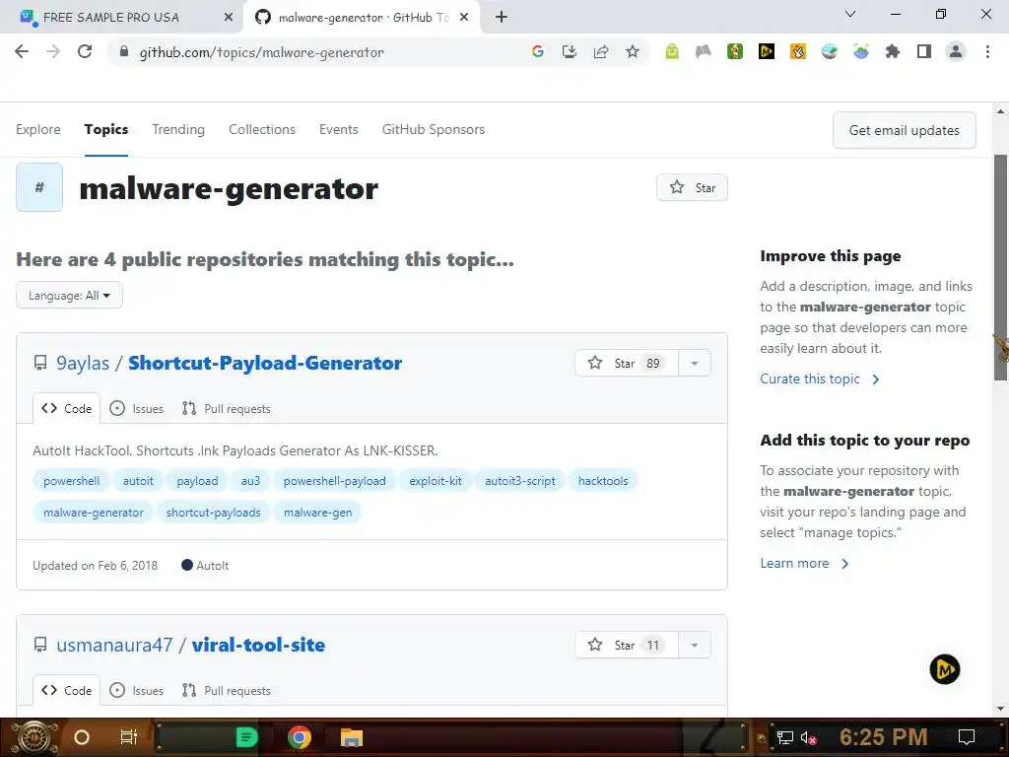
Task: Switch to FREE SAMPLE PRO USA tab
Action: point(121,18)
